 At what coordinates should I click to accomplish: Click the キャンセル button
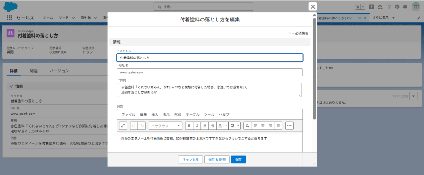pyautogui.click(x=190, y=159)
